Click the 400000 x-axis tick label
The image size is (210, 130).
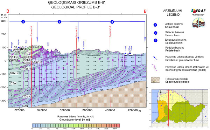[110, 110]
